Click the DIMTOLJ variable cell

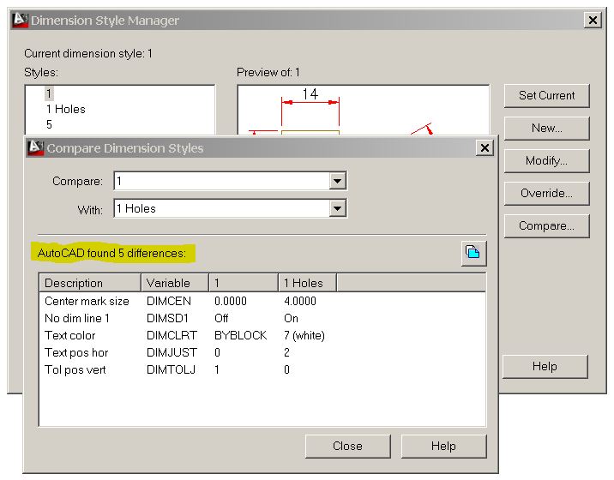tap(171, 370)
